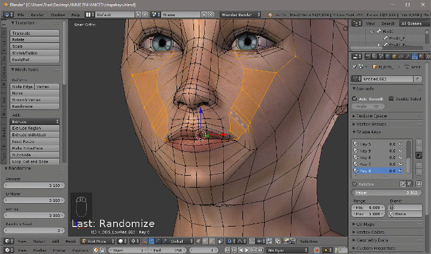Toggle visibility eye for Key 7
The width and height of the screenshot is (431, 254).
point(400,164)
